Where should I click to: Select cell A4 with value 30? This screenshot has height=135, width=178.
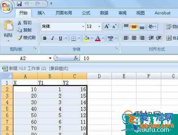point(25,102)
